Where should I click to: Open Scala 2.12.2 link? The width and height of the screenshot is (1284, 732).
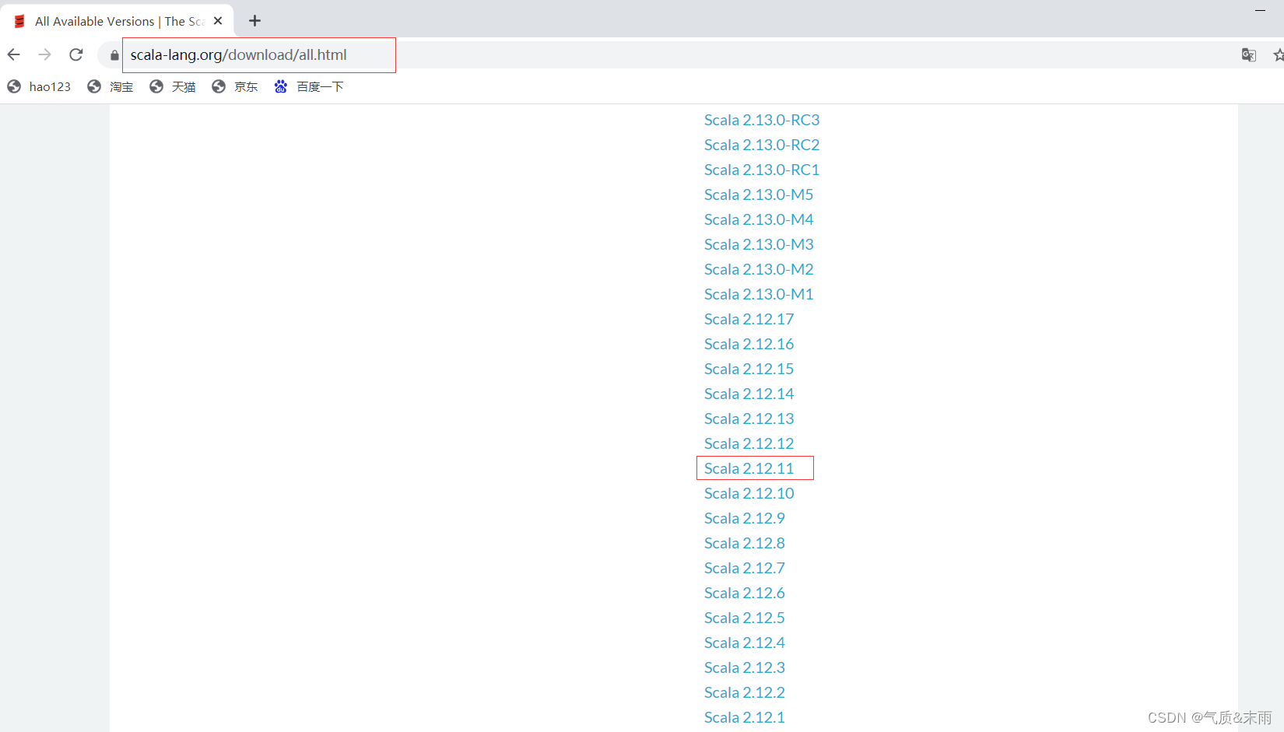pyautogui.click(x=745, y=692)
